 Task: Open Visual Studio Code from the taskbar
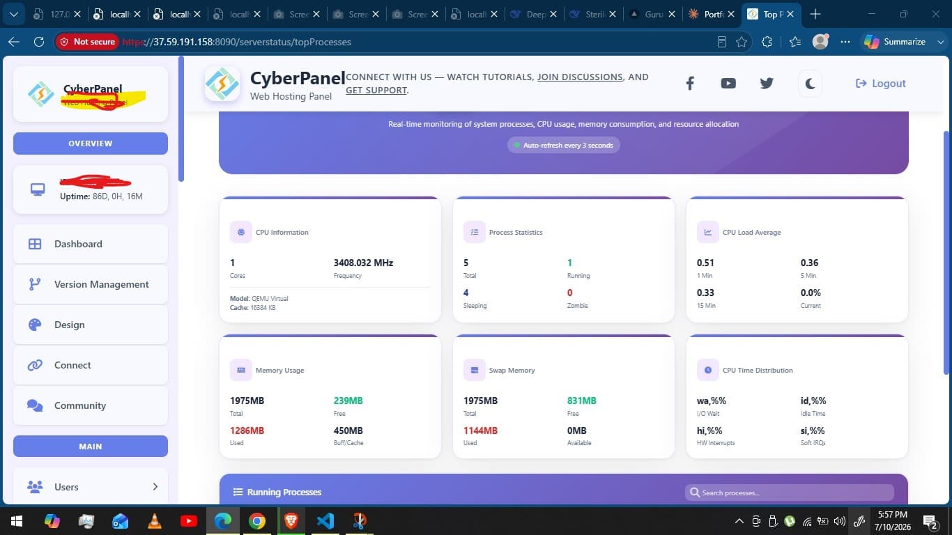(325, 521)
